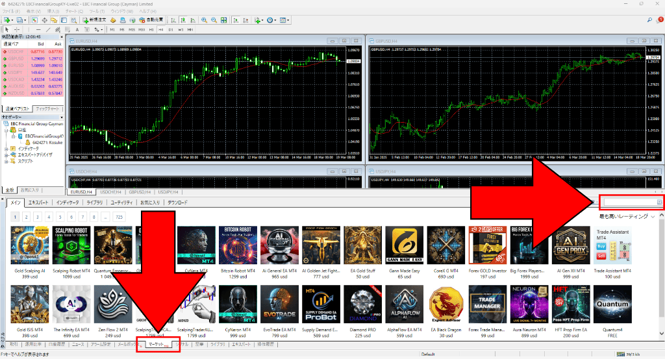Select the H4 timeframe button
665x359 pixels.
(161, 30)
